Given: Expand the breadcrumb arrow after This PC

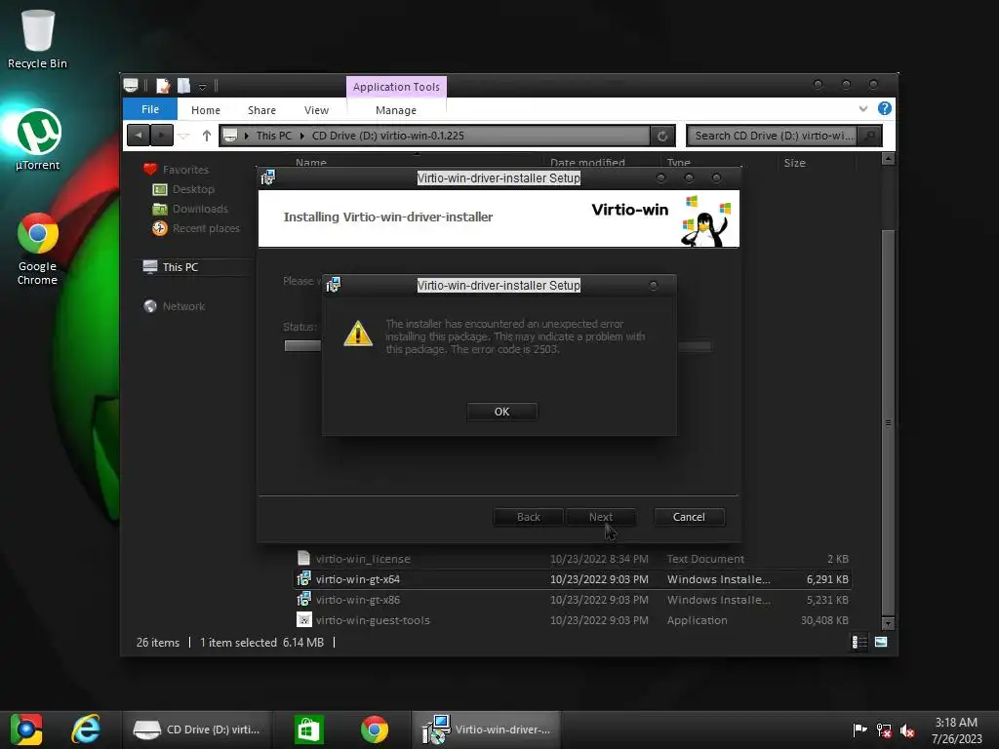Looking at the screenshot, I should pyautogui.click(x=302, y=136).
